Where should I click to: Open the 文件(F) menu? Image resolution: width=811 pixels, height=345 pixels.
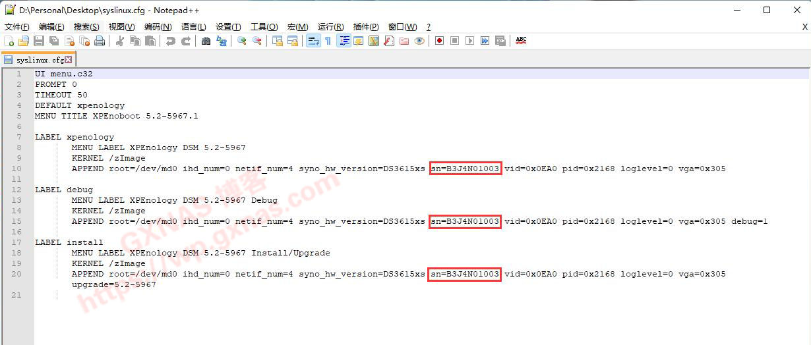[17, 27]
